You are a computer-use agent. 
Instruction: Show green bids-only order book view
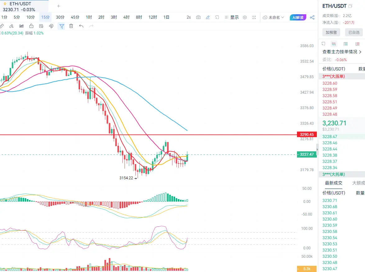click(x=346, y=44)
